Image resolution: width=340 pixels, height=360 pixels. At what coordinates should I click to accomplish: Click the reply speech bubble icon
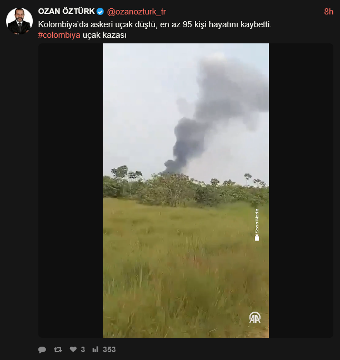(x=42, y=349)
